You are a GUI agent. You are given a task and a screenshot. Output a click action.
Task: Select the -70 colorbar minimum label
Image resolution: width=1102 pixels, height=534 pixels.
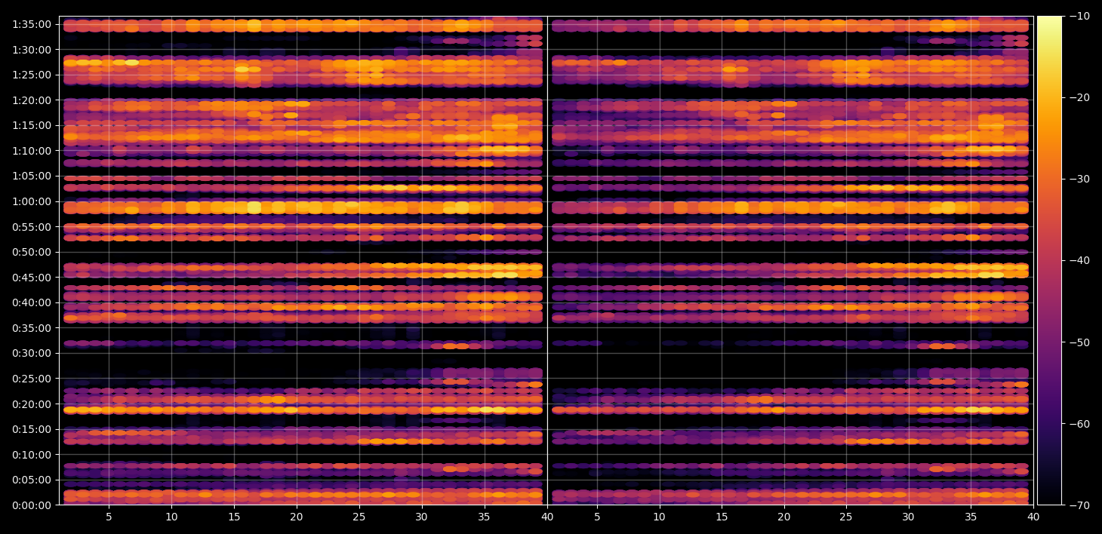(1079, 505)
